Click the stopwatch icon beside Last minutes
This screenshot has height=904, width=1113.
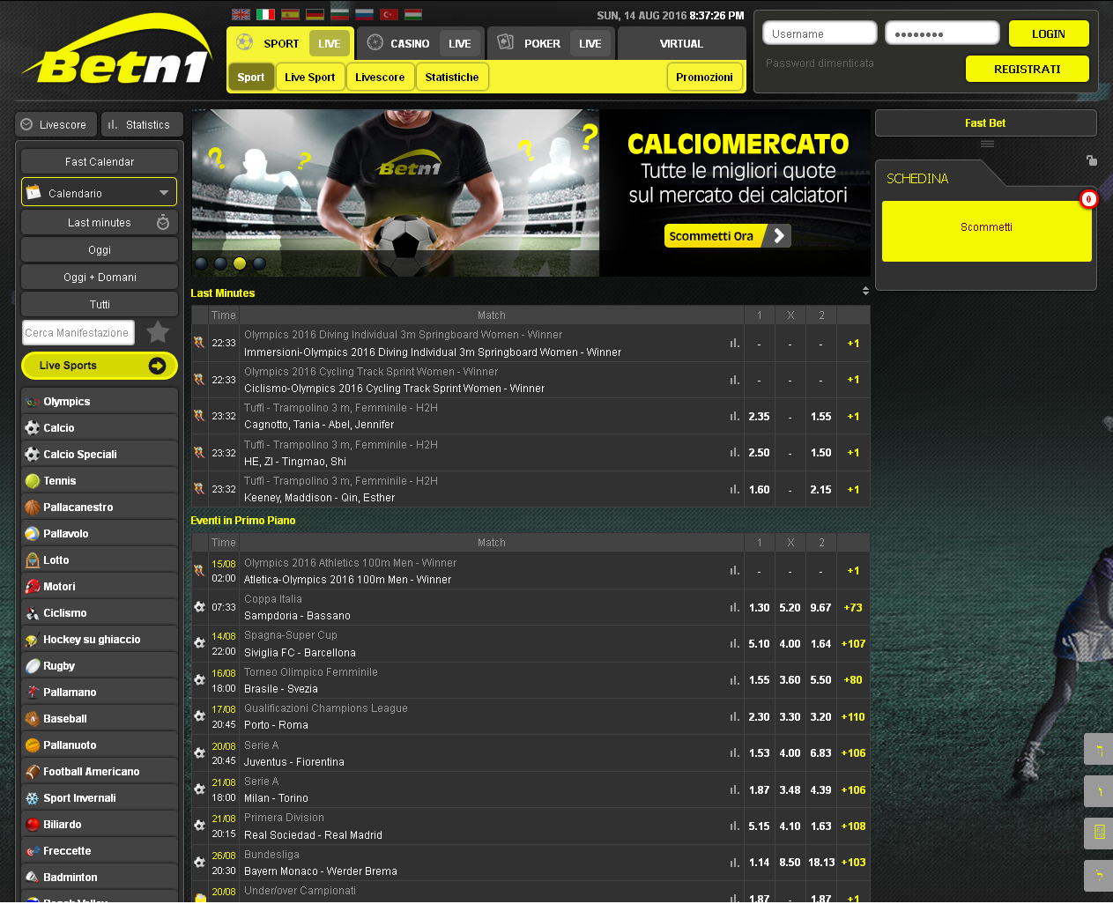pos(163,223)
